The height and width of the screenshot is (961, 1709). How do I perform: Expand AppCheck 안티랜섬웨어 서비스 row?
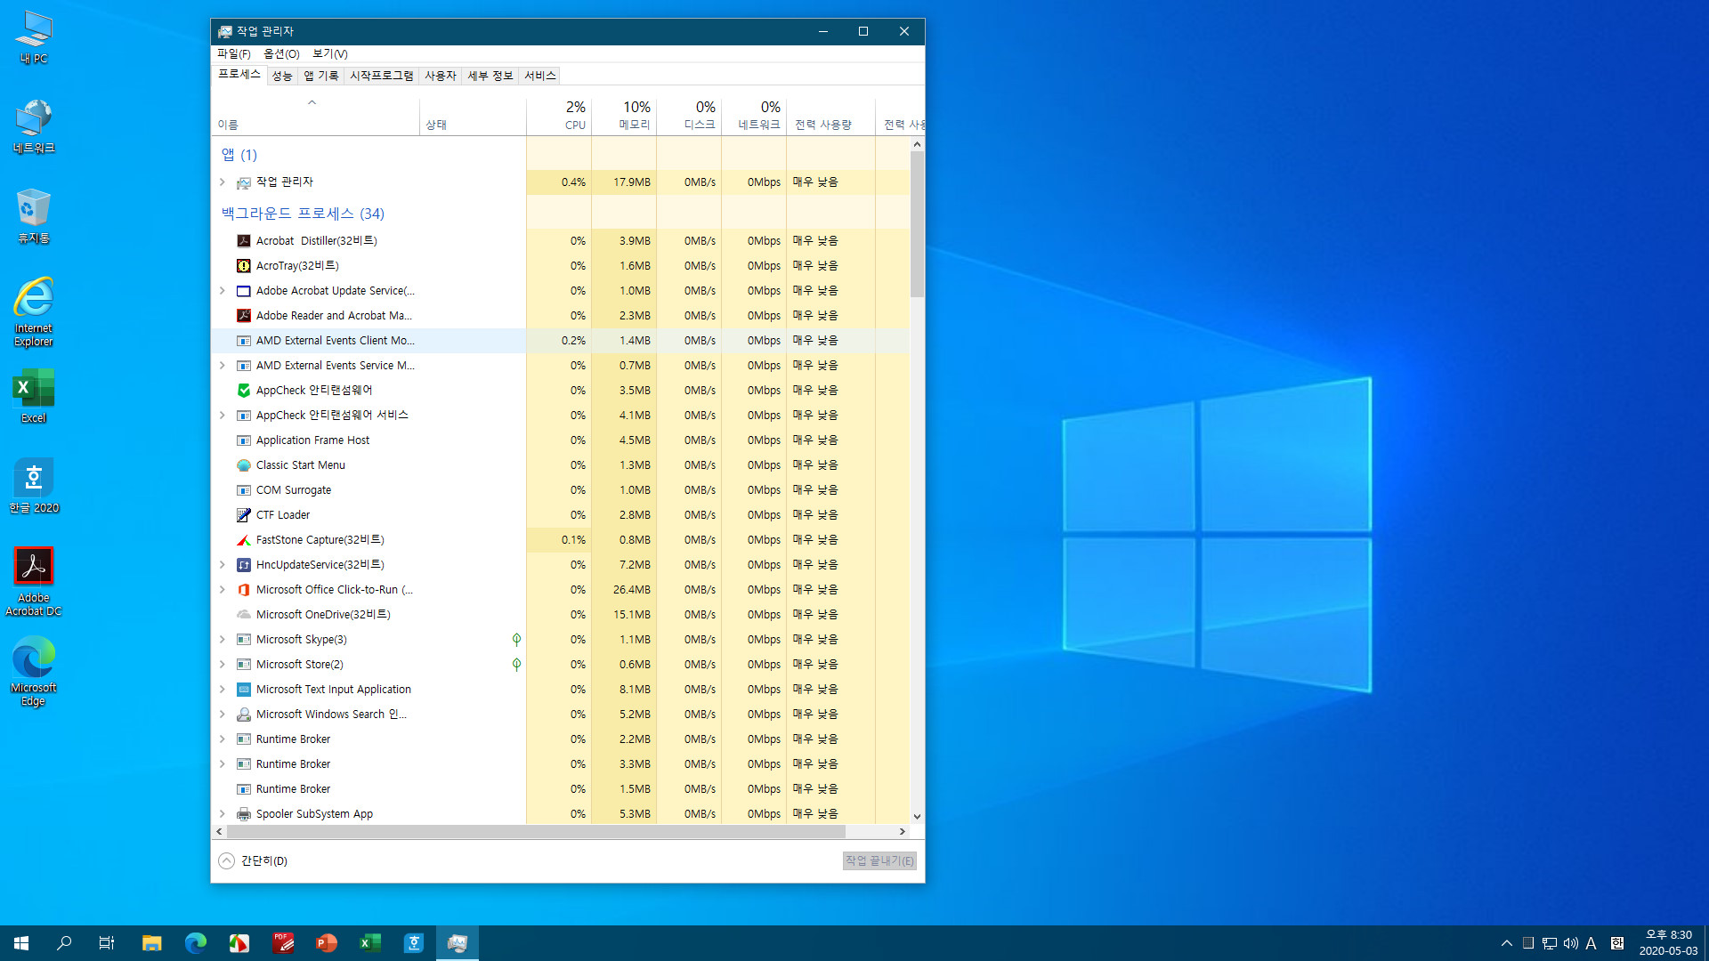[223, 416]
